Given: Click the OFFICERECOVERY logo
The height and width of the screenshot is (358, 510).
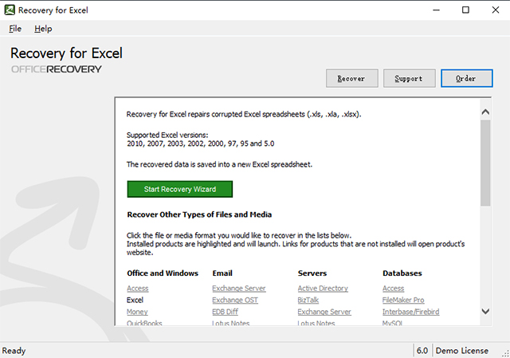Looking at the screenshot, I should click(x=57, y=69).
